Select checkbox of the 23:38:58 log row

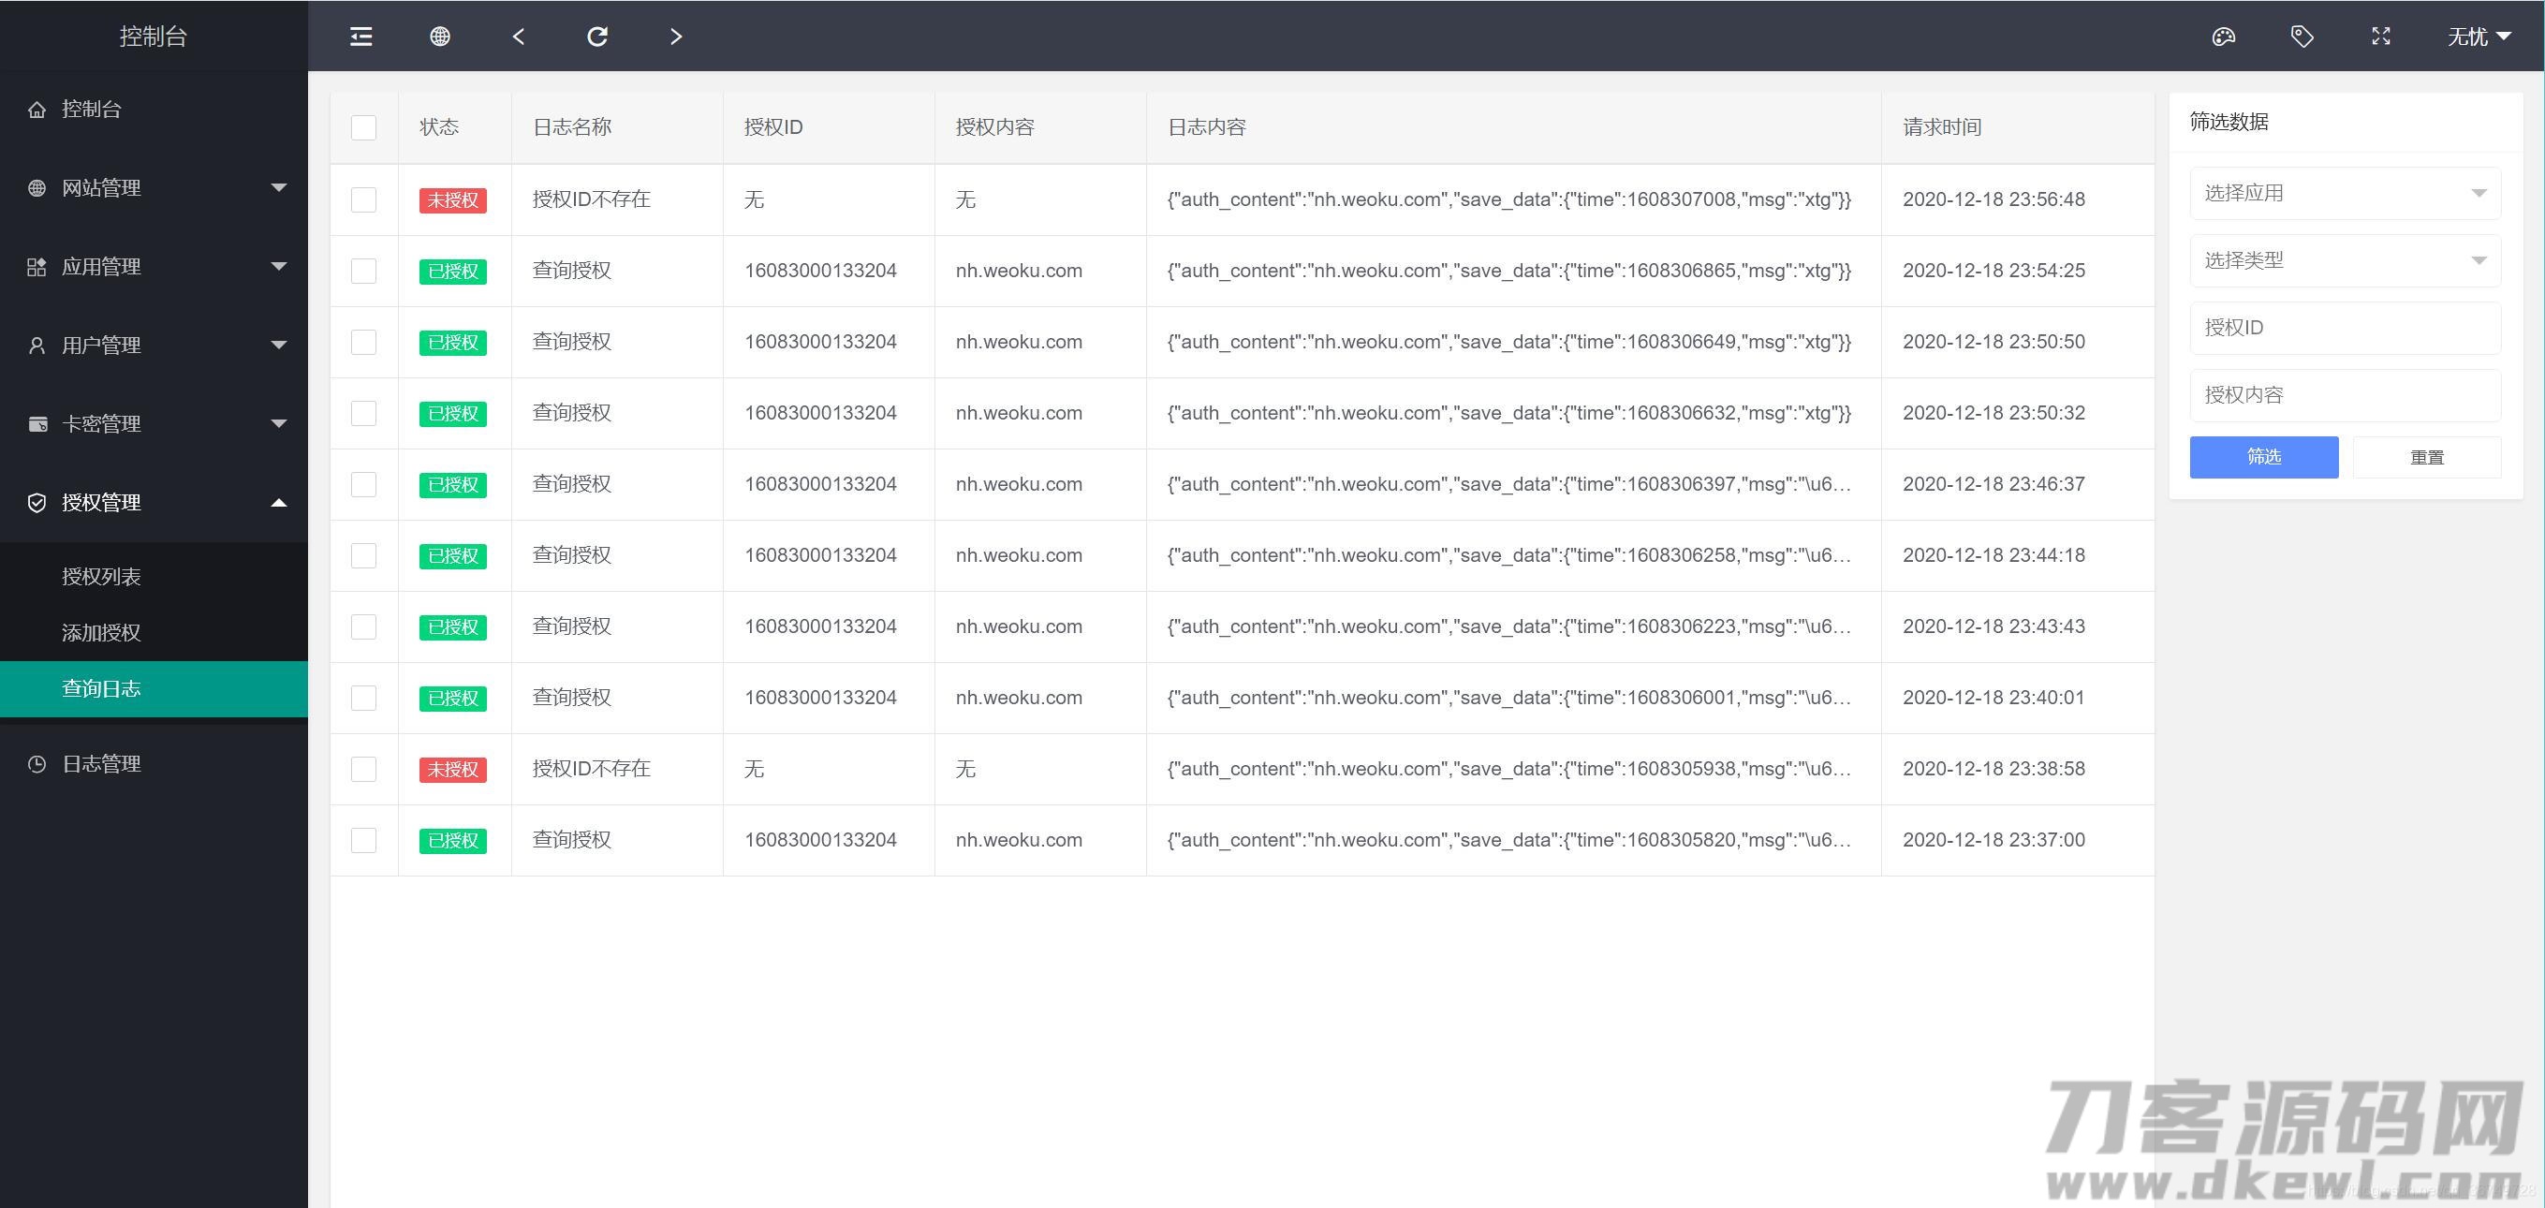[363, 769]
